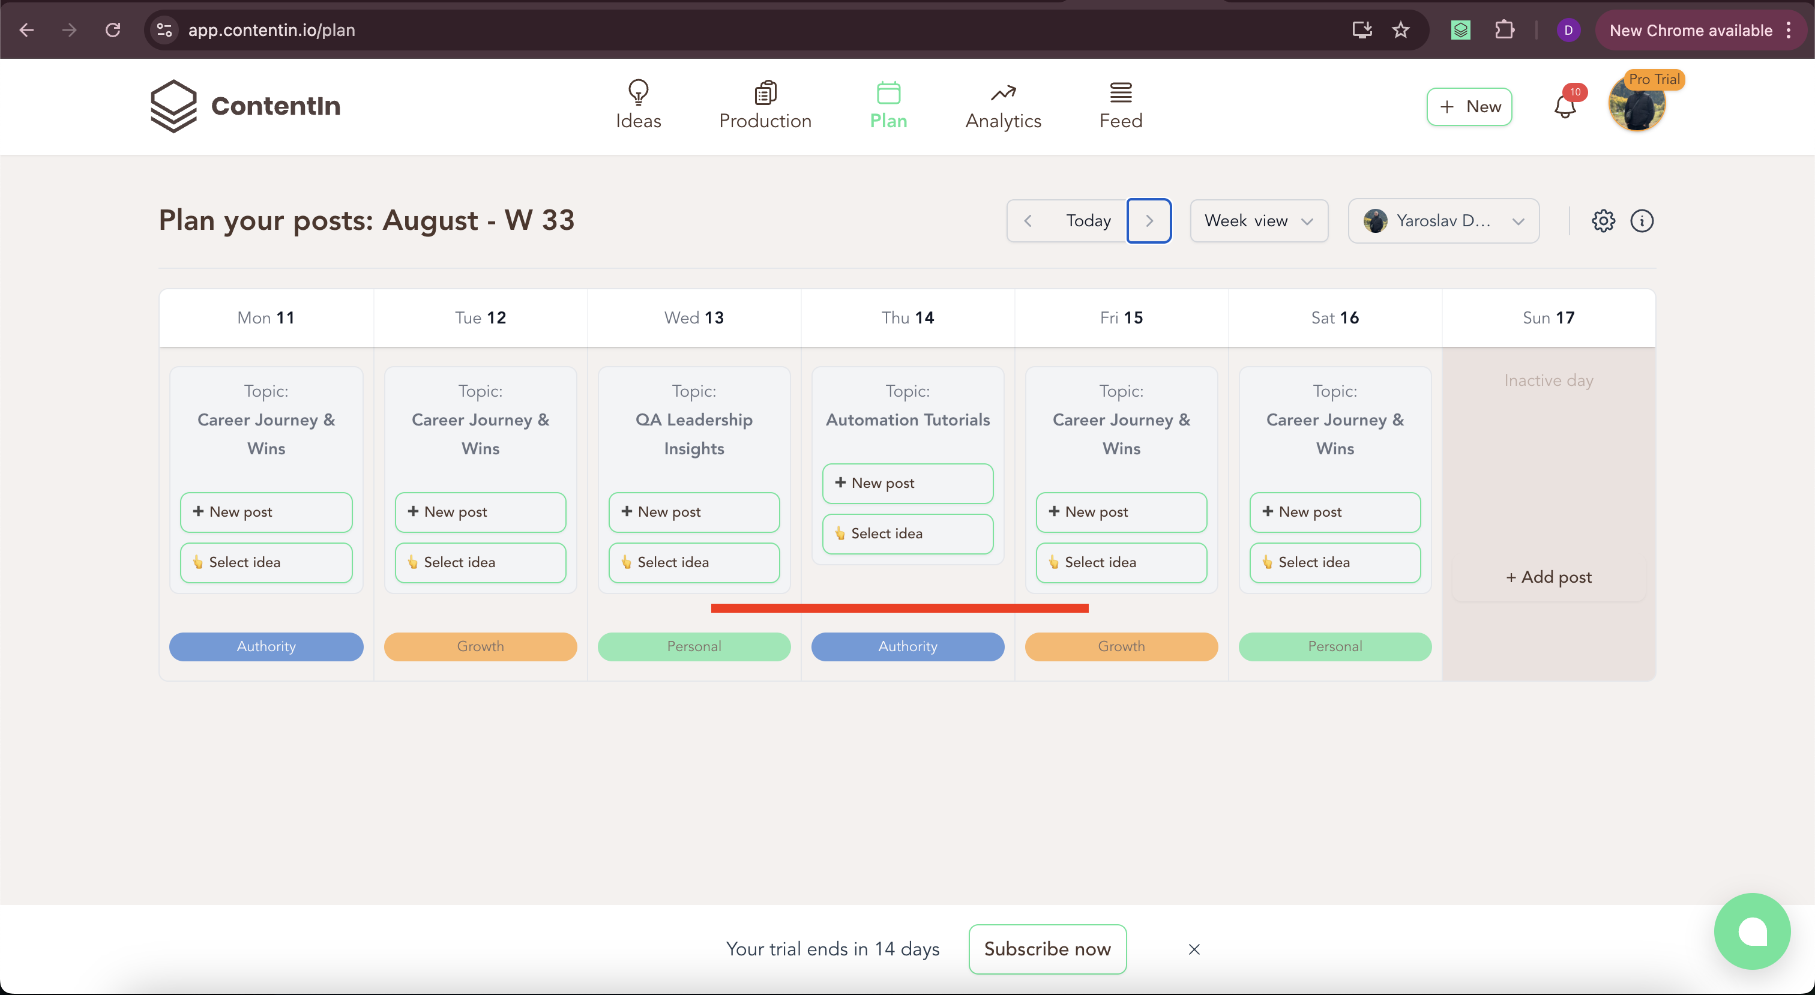
Task: Click the Sun 17 column header
Action: 1549,318
